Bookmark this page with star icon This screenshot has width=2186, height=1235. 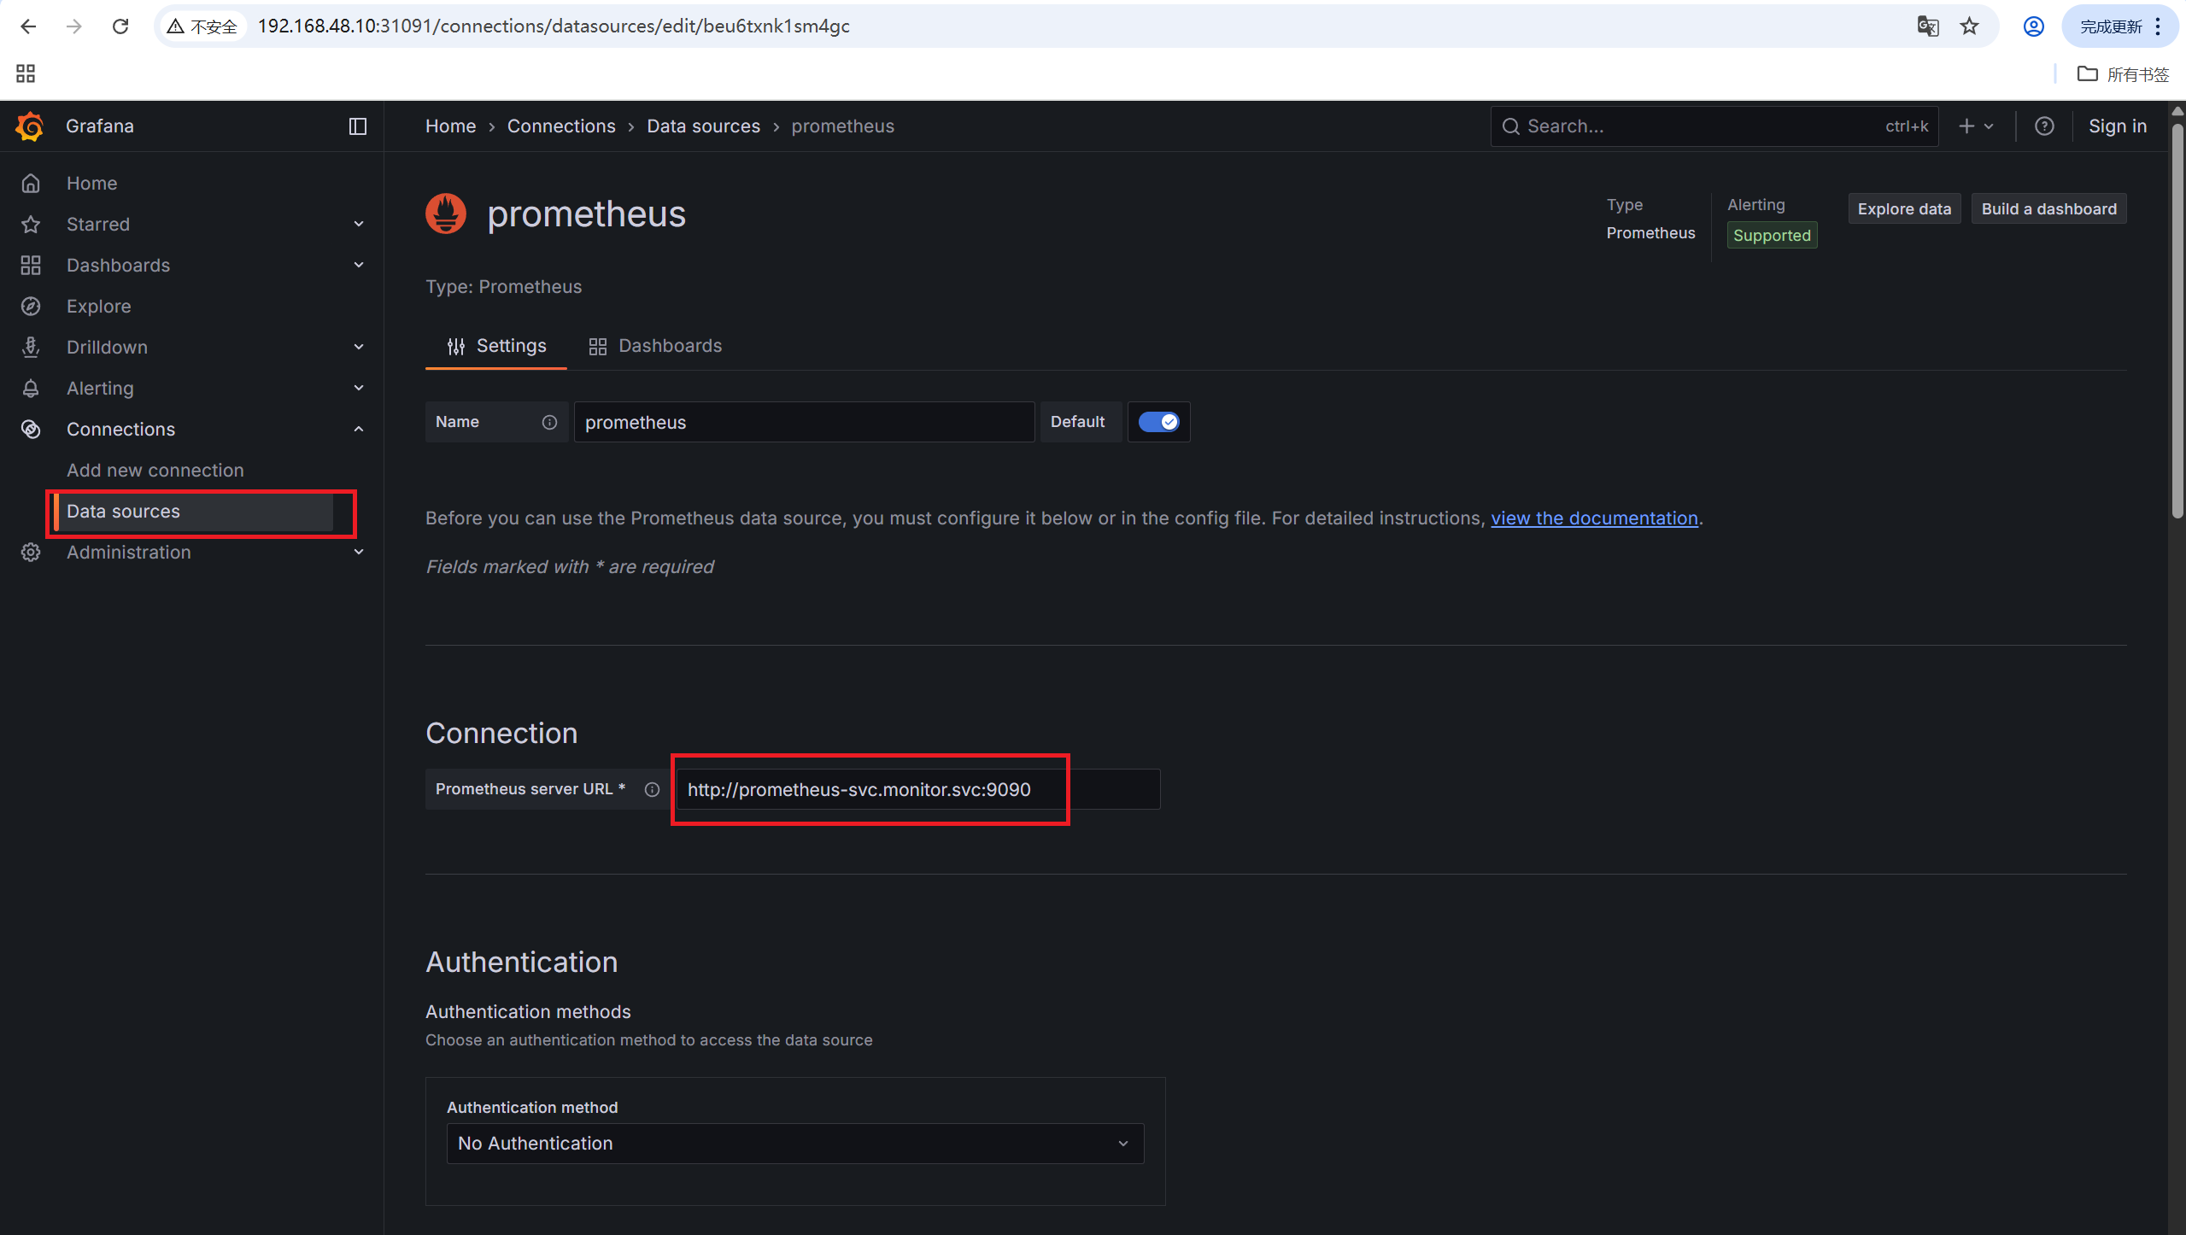(1969, 26)
